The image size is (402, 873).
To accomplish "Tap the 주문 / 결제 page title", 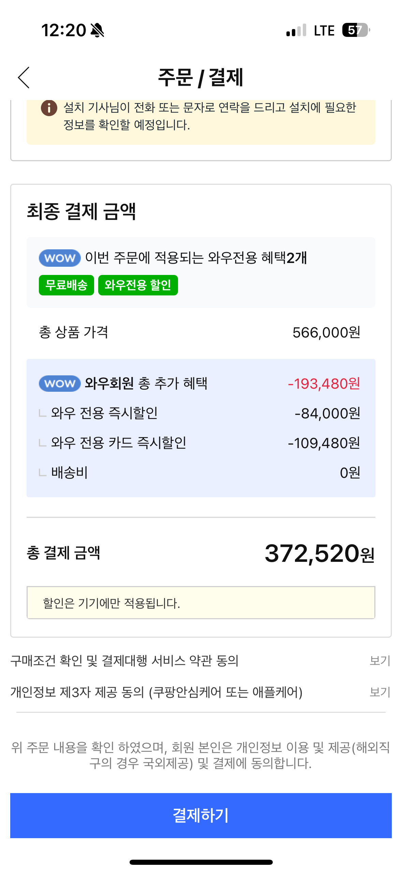I will click(x=200, y=78).
